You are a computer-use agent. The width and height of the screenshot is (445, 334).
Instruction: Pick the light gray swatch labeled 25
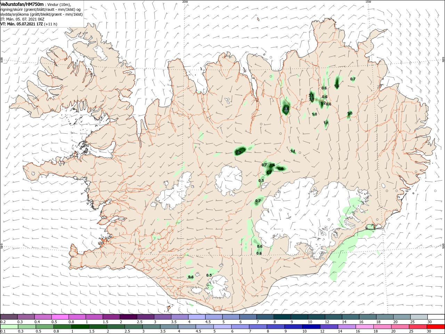[x=419, y=317]
